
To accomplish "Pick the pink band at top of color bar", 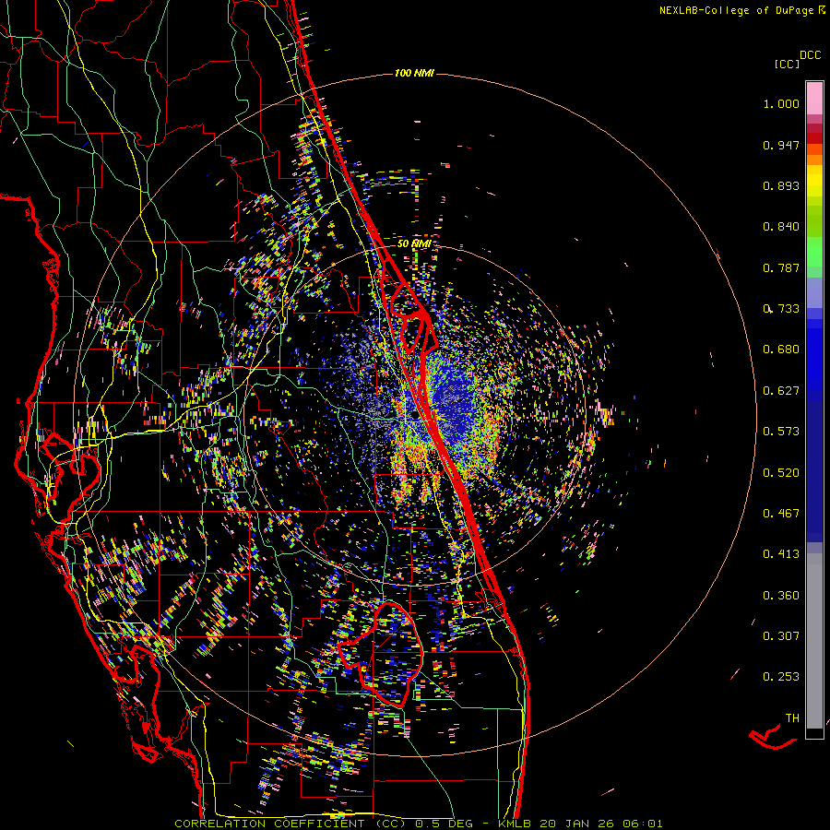I will tap(814, 98).
